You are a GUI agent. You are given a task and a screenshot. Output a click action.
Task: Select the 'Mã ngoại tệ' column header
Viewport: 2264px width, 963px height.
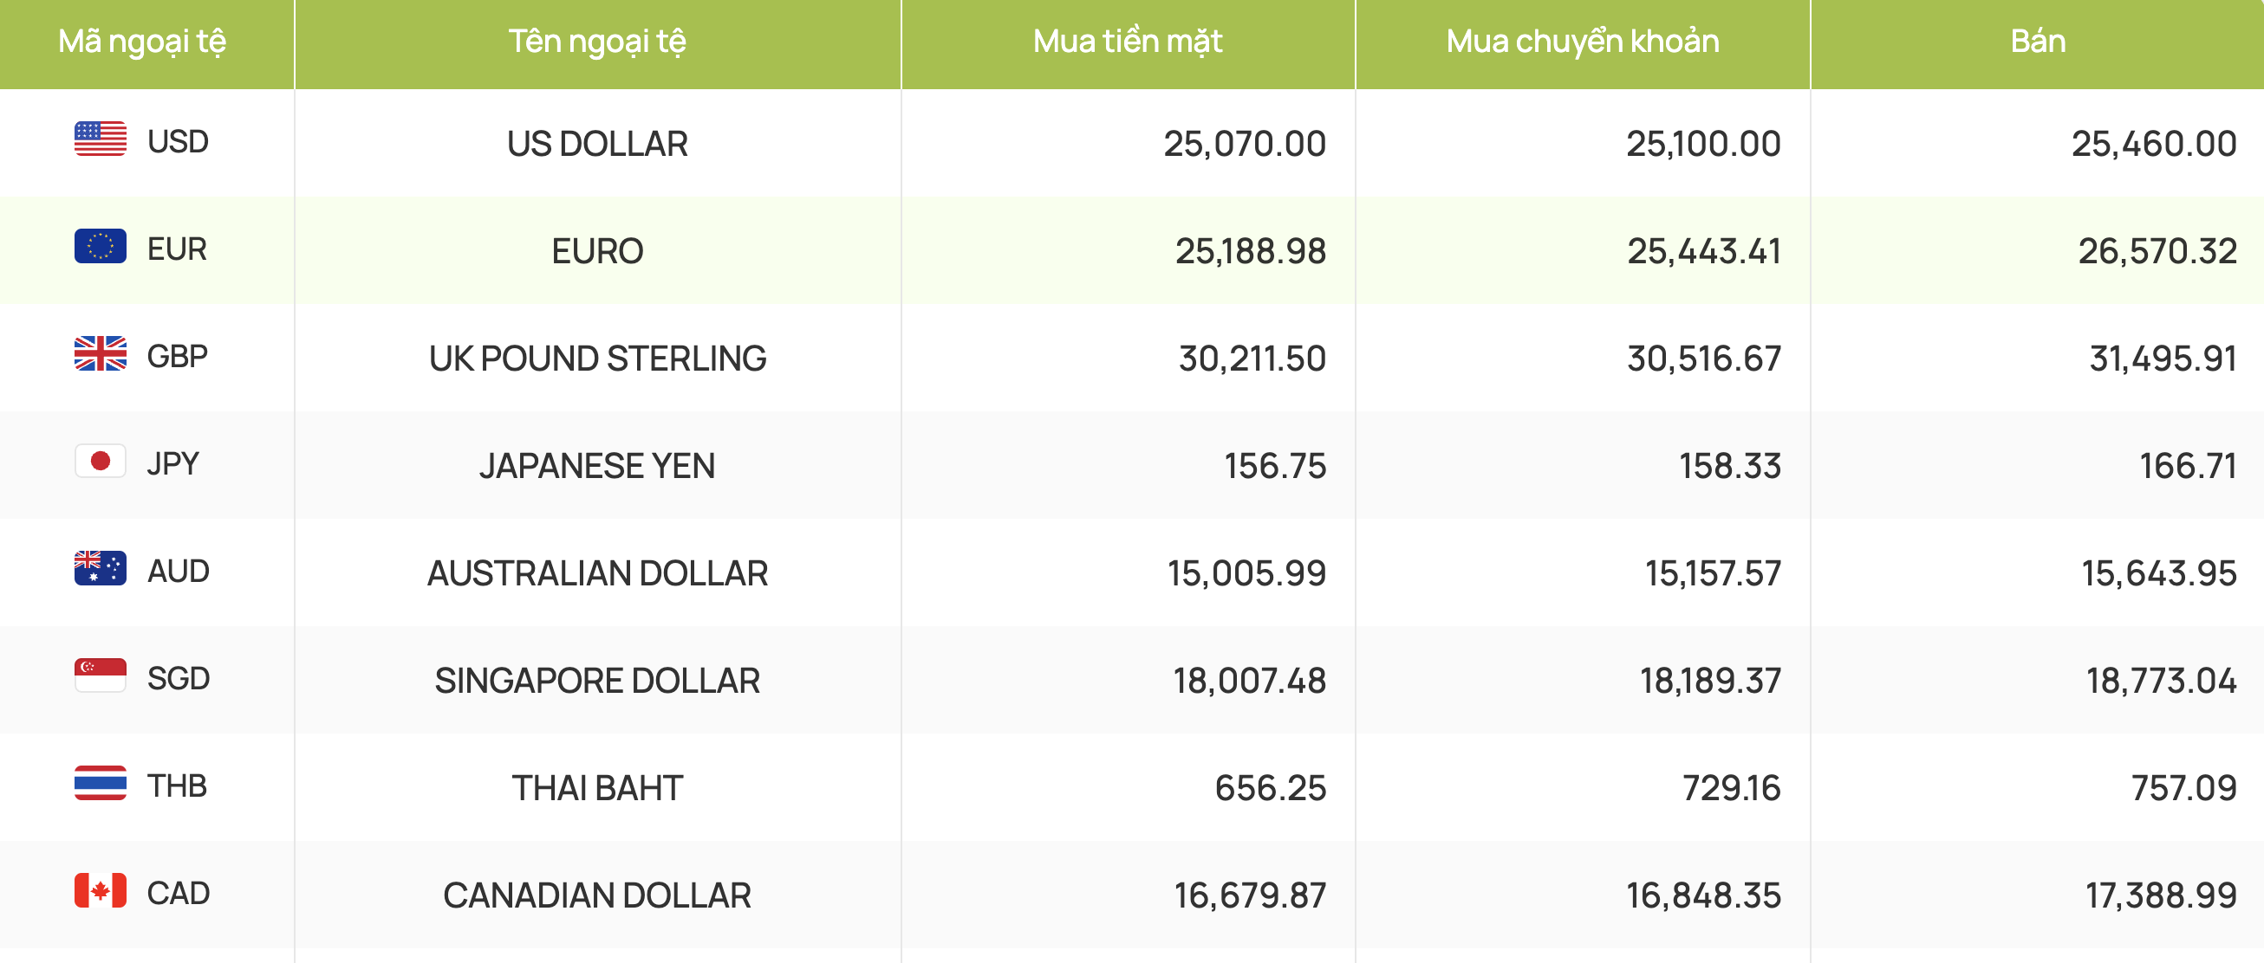click(142, 42)
